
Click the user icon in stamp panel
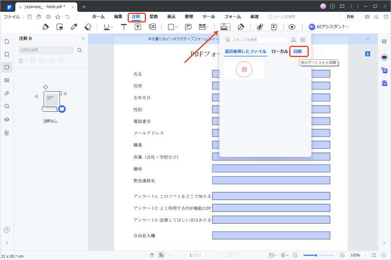click(x=294, y=40)
